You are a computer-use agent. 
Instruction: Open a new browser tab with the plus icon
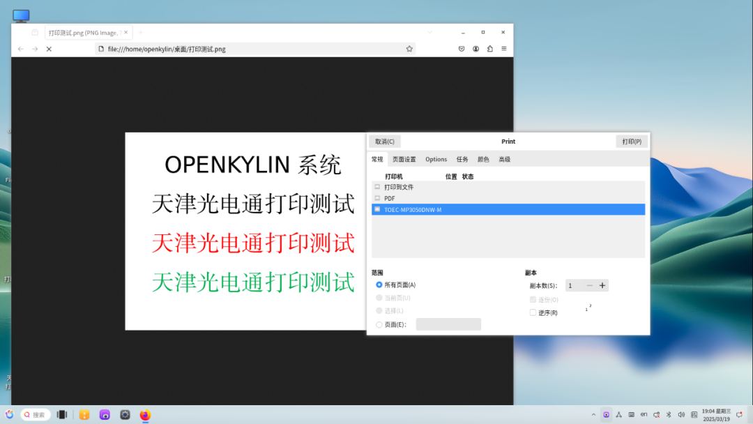click(141, 32)
